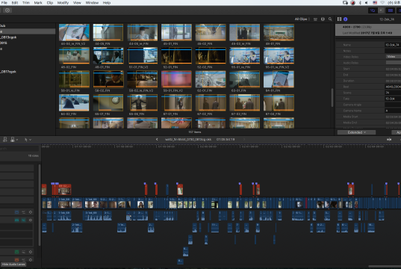This screenshot has width=401, height=269.
Task: Toggle the teal subrole lanes button
Action: (x=23, y=220)
